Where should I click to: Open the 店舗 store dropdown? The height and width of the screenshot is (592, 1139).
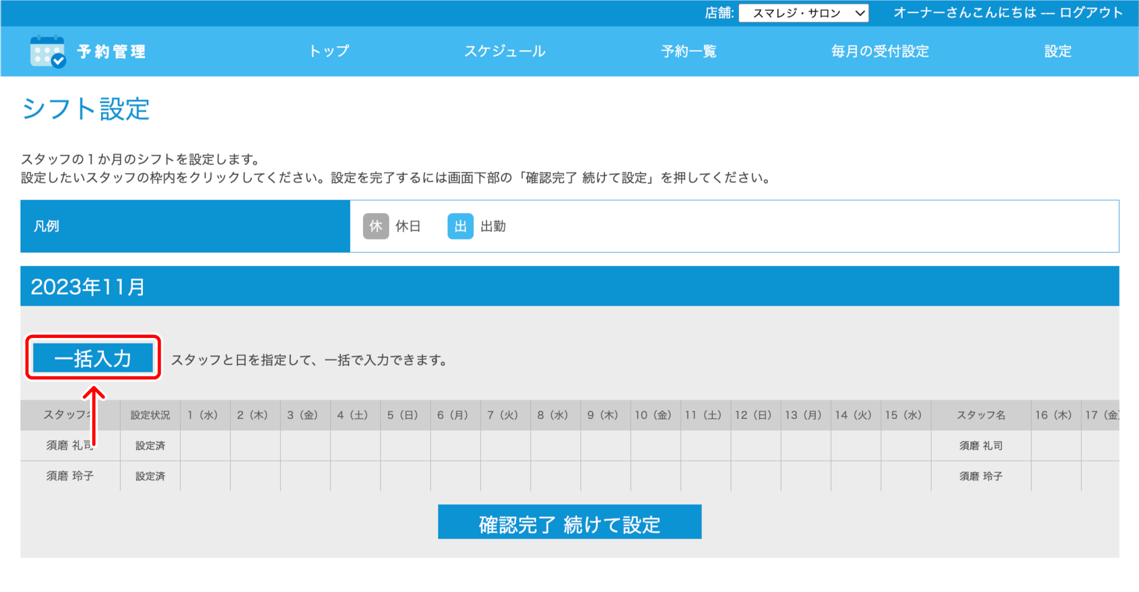[x=803, y=13]
